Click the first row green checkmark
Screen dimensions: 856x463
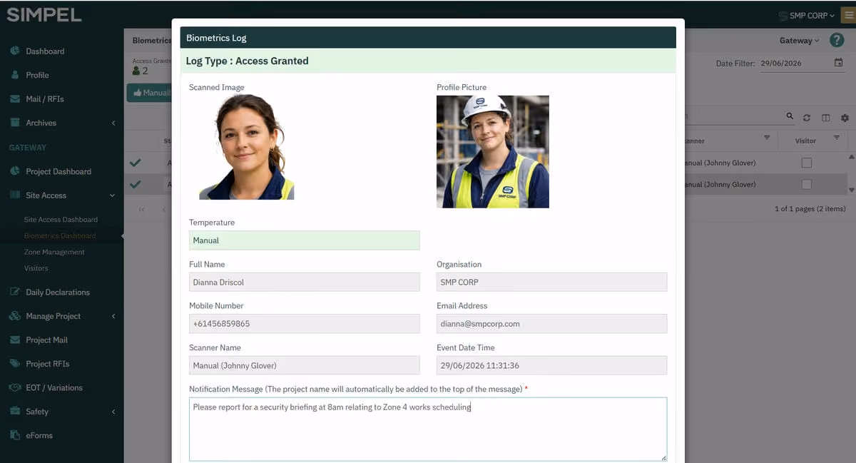click(136, 163)
